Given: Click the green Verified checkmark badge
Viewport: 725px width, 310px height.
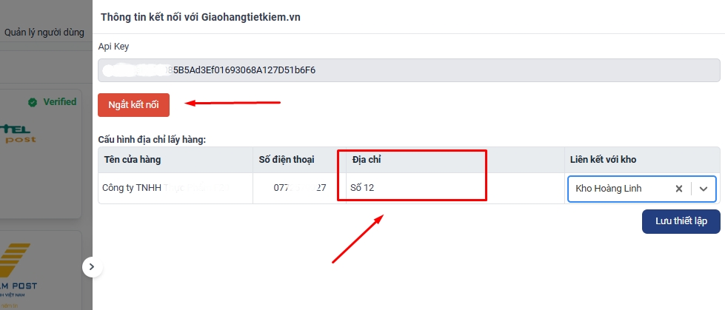Looking at the screenshot, I should click(33, 102).
